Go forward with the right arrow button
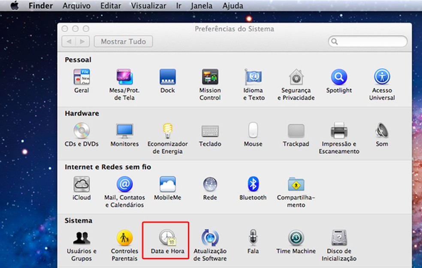 pyautogui.click(x=83, y=42)
